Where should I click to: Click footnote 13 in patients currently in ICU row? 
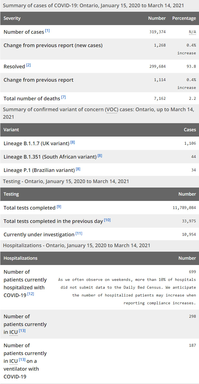22,330
